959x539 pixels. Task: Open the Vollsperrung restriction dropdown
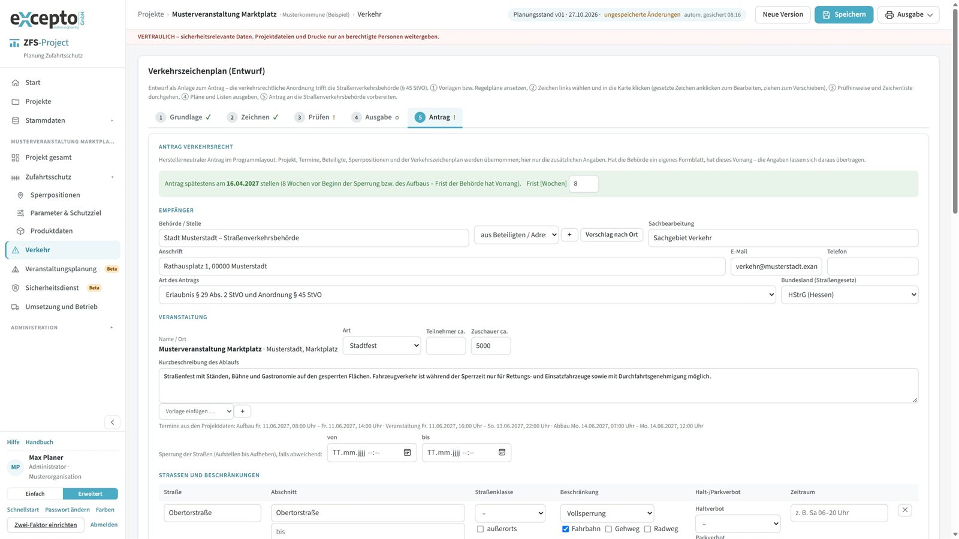click(x=607, y=513)
